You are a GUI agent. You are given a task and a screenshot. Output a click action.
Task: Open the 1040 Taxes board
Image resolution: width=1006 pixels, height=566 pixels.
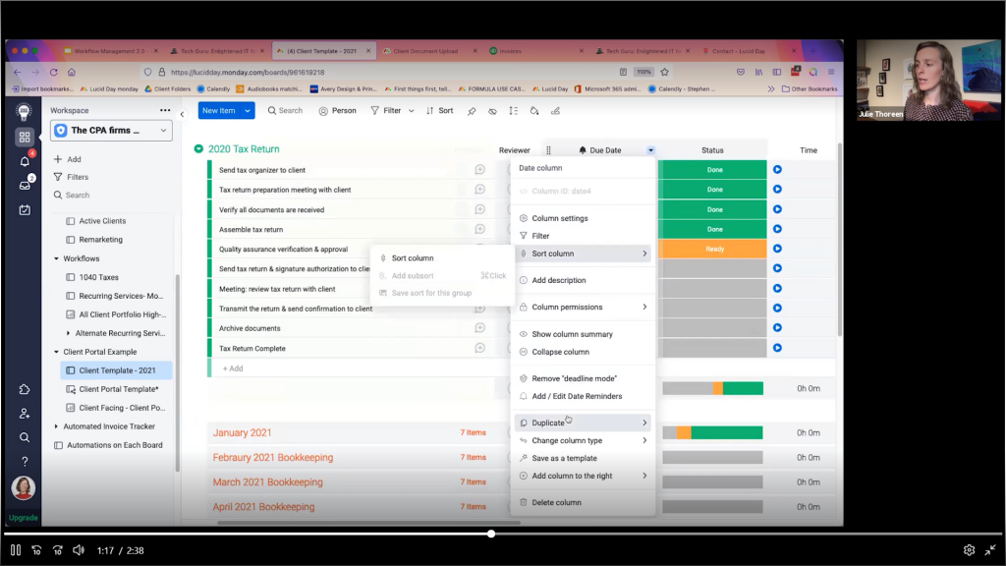coord(98,277)
